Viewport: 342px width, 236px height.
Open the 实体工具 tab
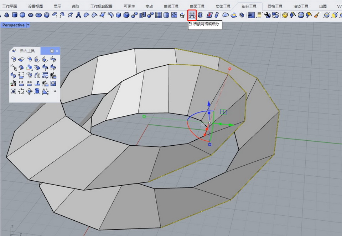pyautogui.click(x=223, y=6)
